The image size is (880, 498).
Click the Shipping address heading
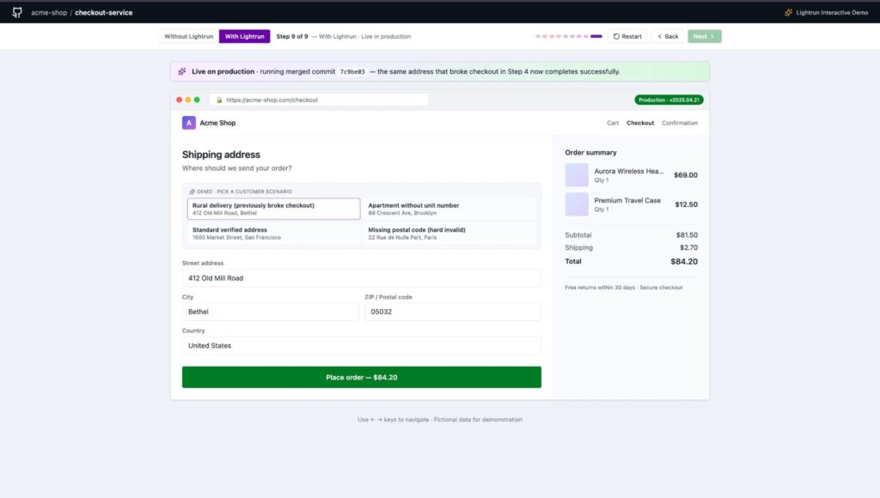pos(221,155)
